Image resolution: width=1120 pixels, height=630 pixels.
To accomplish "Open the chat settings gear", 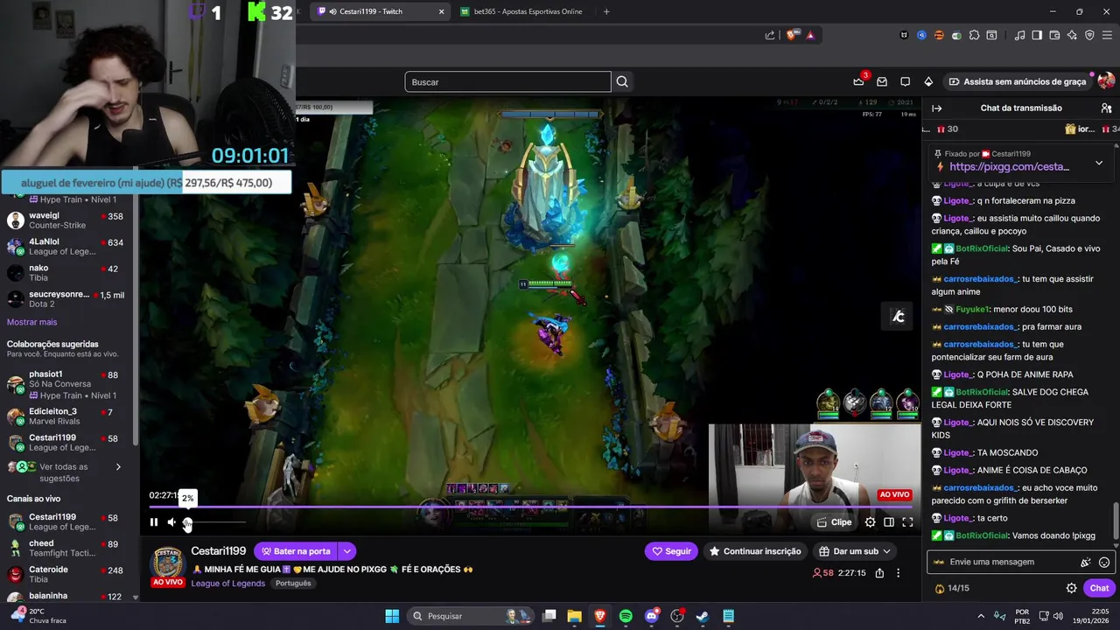I will [1071, 588].
